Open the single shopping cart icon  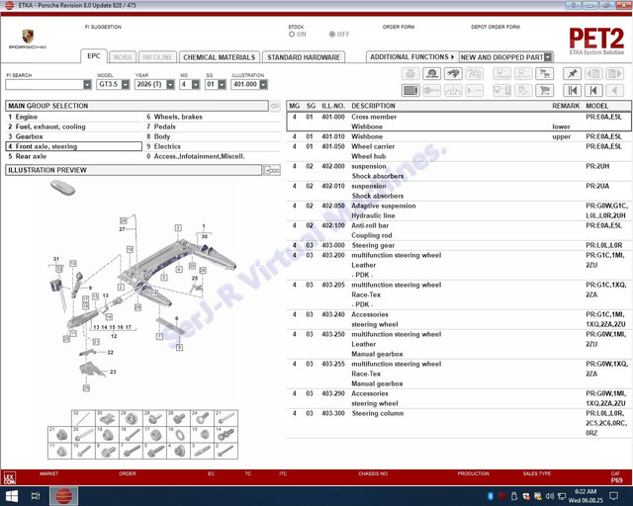[545, 90]
